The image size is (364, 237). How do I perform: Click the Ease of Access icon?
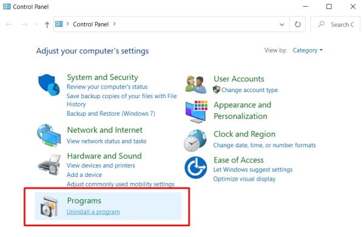pos(196,167)
